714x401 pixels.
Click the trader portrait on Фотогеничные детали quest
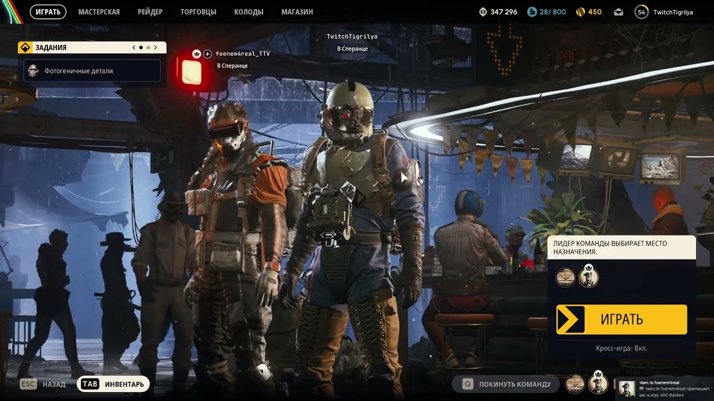[x=33, y=71]
